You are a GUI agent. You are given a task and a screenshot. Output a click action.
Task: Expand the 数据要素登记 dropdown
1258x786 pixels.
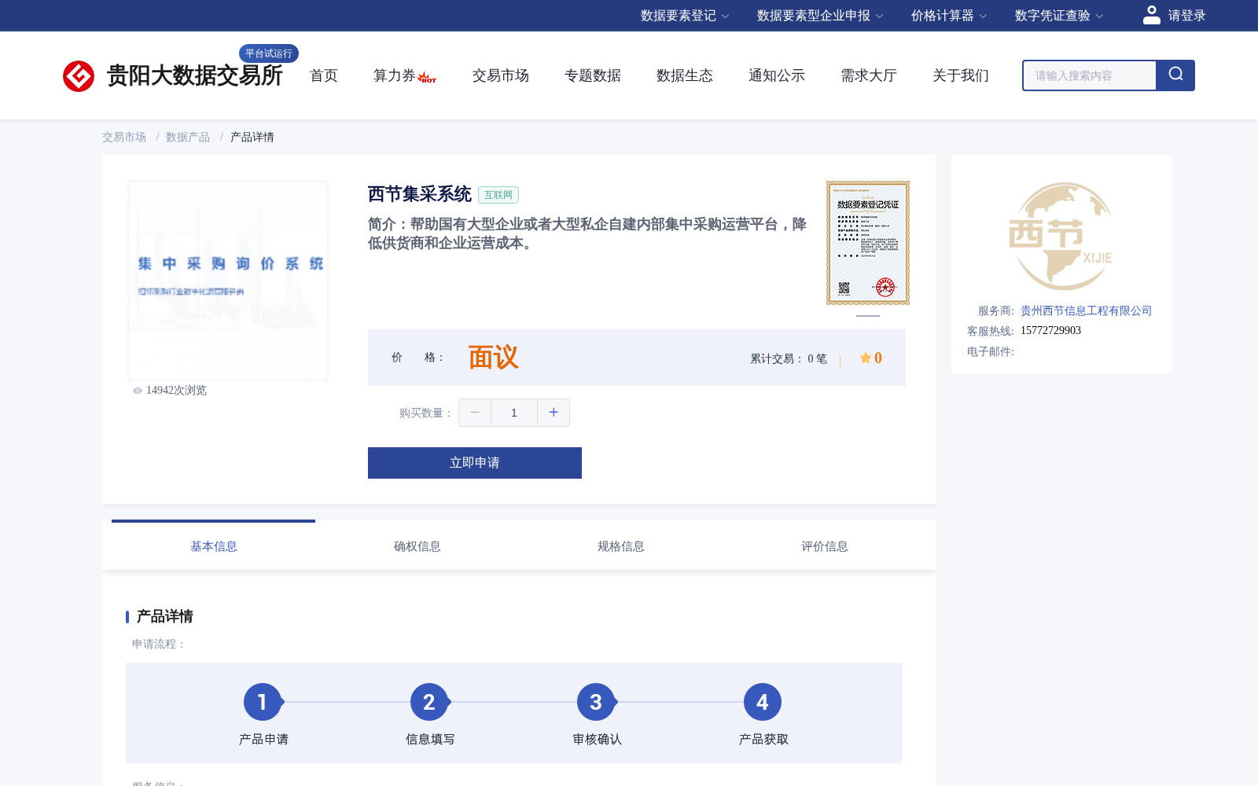point(685,16)
